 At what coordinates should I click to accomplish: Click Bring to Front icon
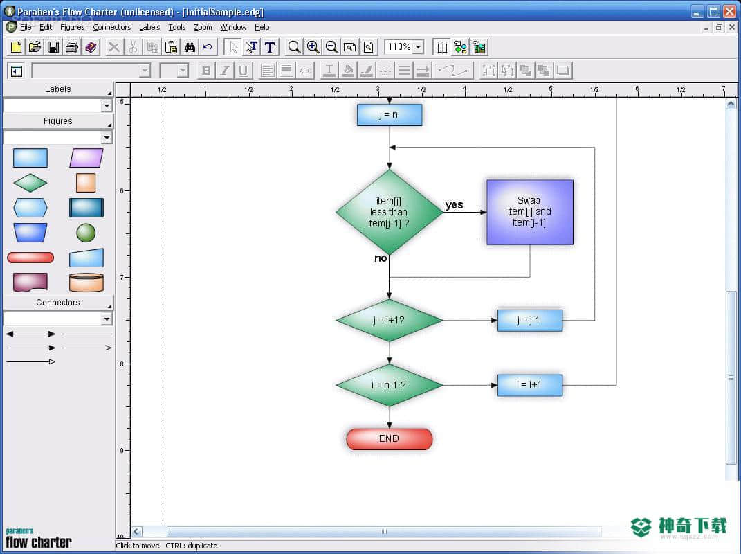(x=526, y=71)
